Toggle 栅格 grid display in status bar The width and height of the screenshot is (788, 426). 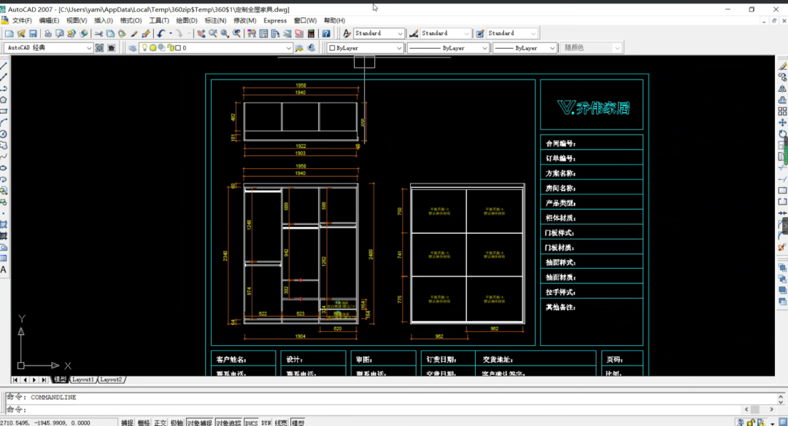pos(144,422)
